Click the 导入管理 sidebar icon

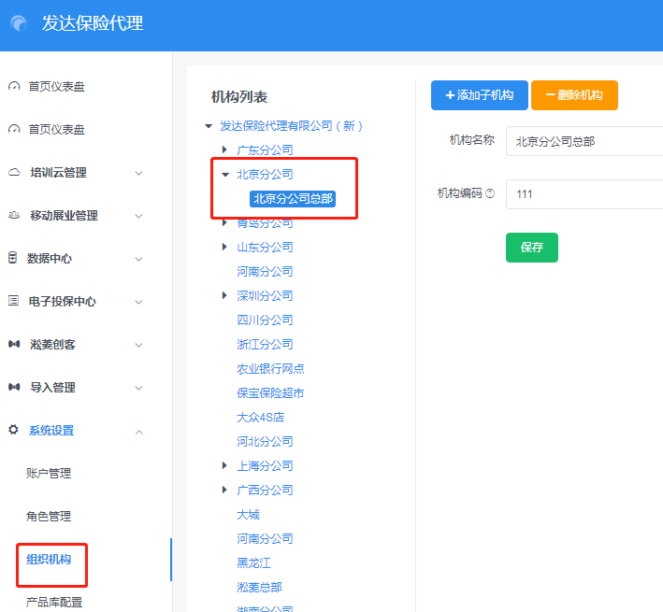[x=14, y=388]
